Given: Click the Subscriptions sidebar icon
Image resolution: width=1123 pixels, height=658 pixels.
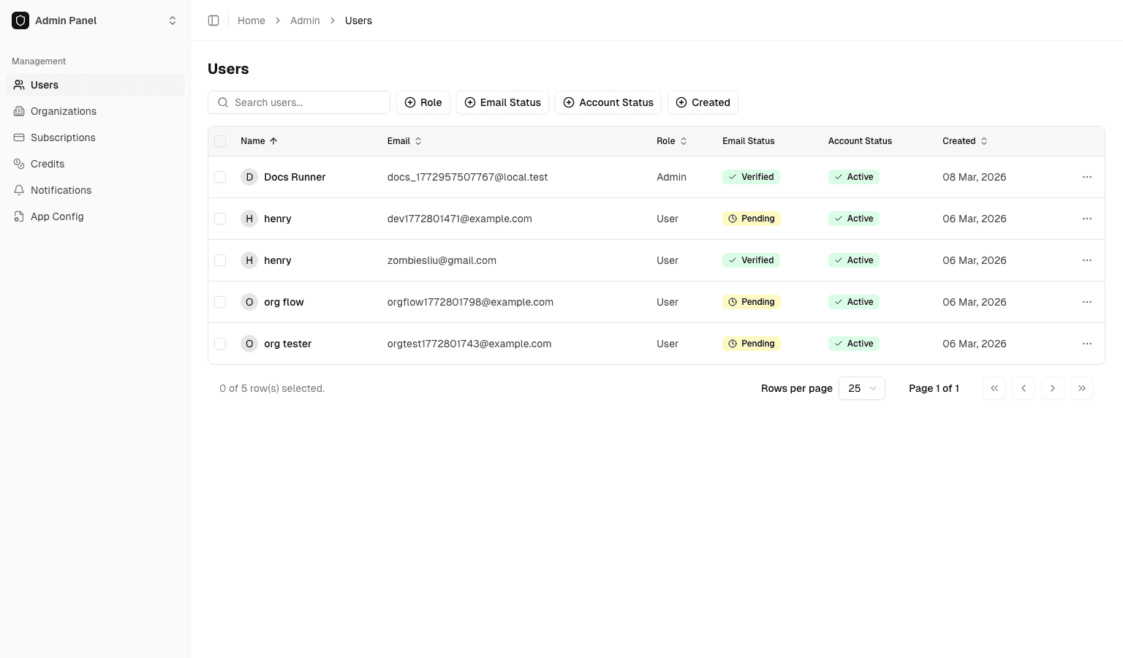Looking at the screenshot, I should click(19, 137).
